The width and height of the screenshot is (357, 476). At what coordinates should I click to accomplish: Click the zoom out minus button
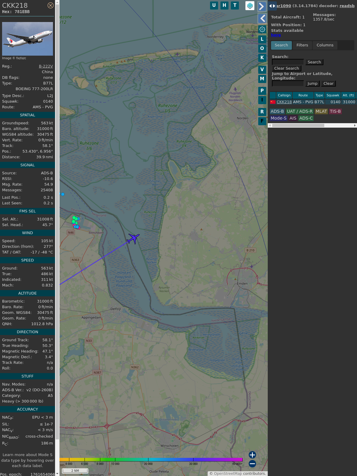pos(252,464)
